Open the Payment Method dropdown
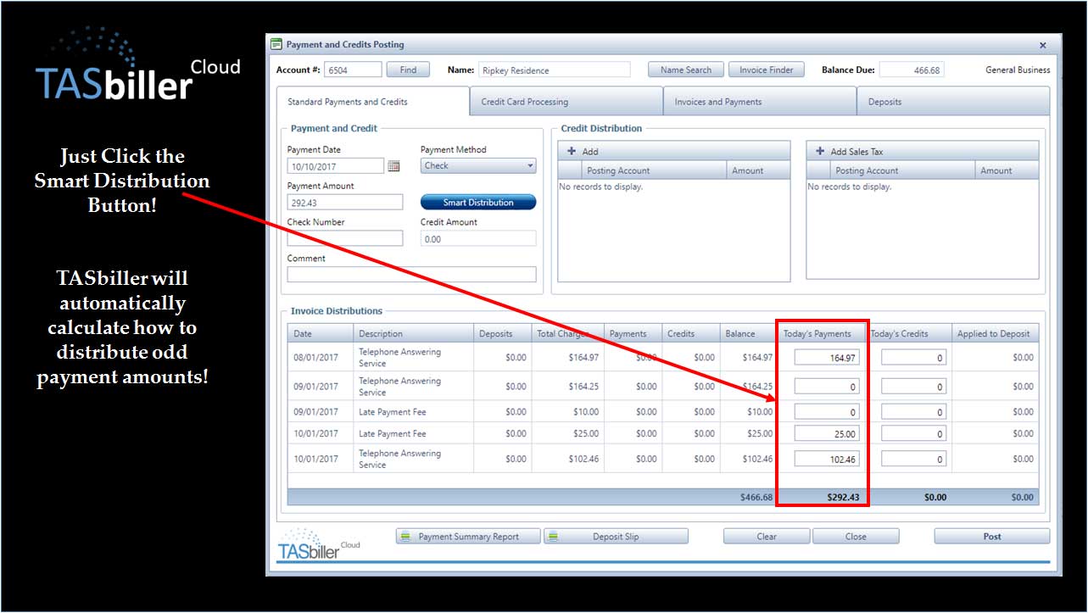This screenshot has width=1088, height=613. [478, 166]
